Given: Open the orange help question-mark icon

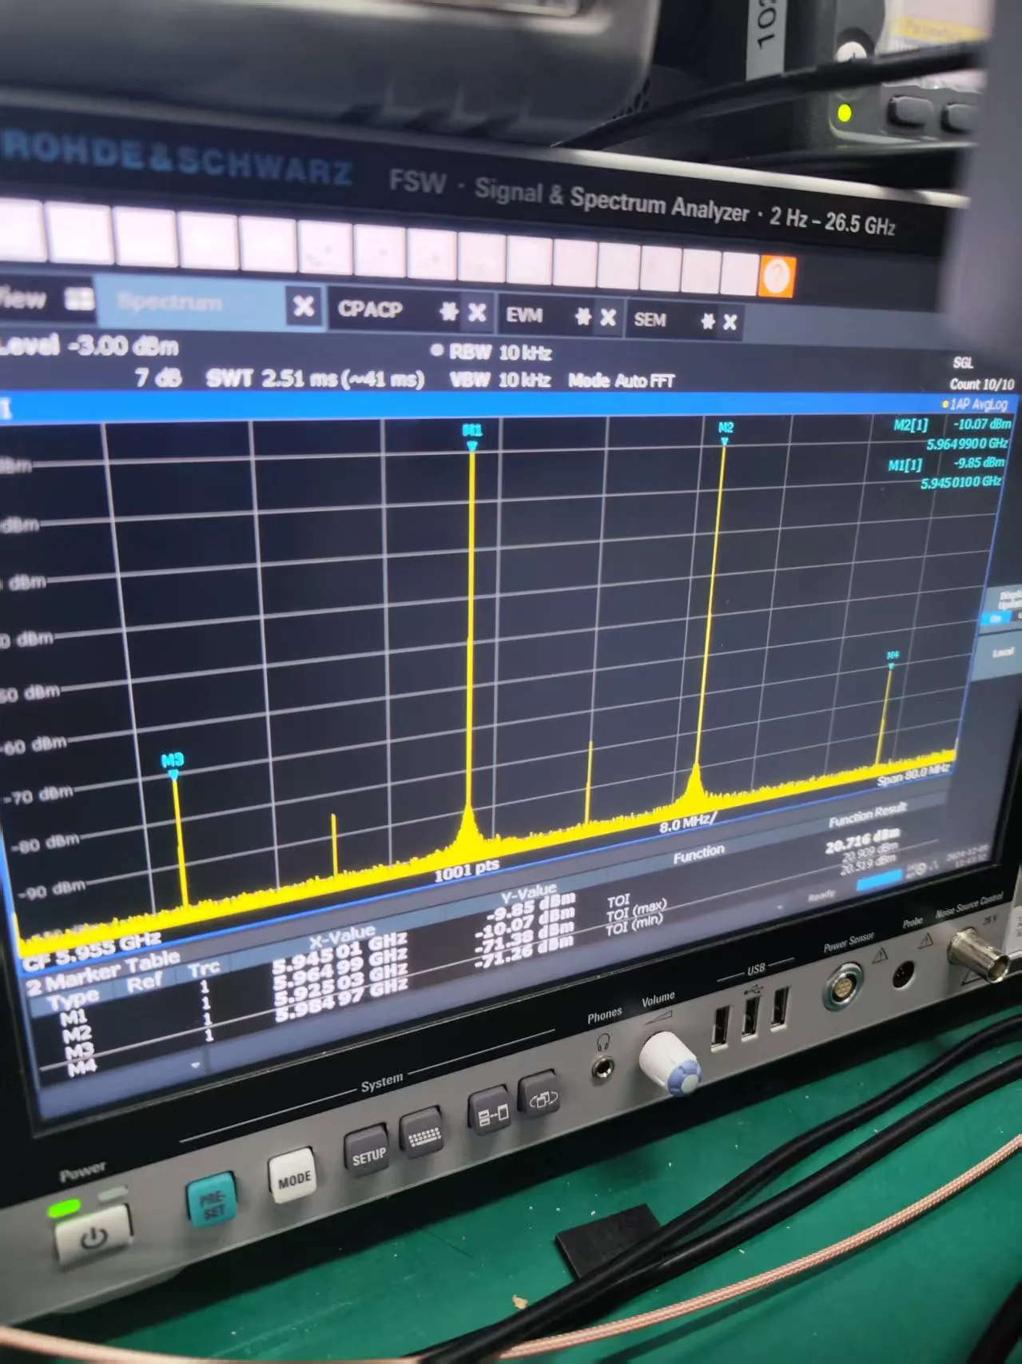Looking at the screenshot, I should [777, 276].
